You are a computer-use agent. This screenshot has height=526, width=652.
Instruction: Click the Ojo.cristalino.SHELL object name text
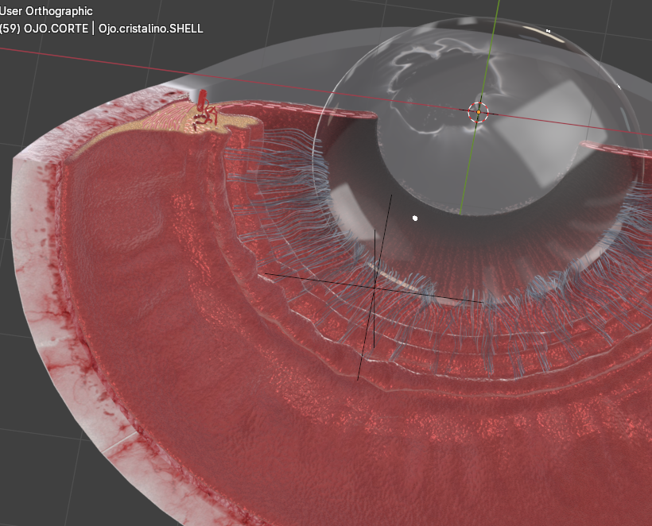tap(151, 28)
